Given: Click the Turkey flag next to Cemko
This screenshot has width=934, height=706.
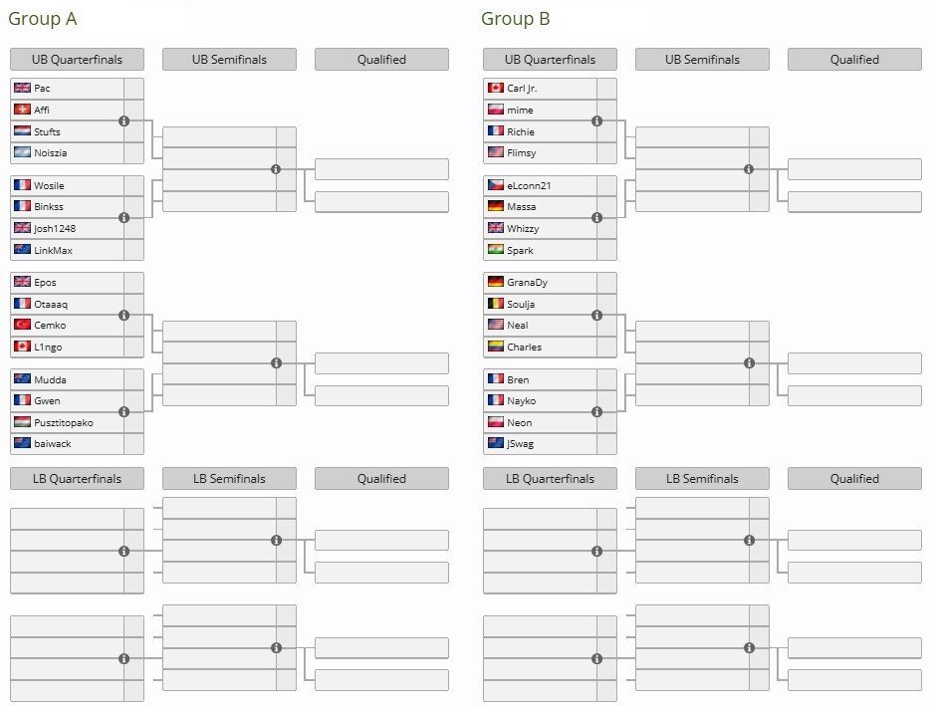Looking at the screenshot, I should (x=22, y=325).
